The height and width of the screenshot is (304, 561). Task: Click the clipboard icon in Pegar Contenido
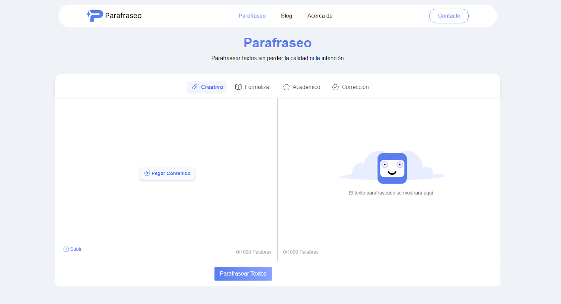click(147, 173)
